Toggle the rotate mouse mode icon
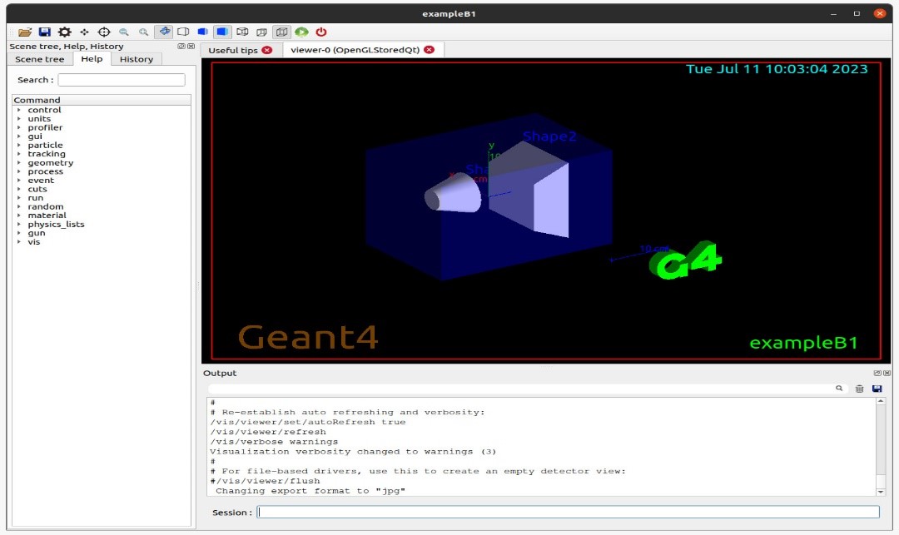This screenshot has width=899, height=535. (x=164, y=32)
